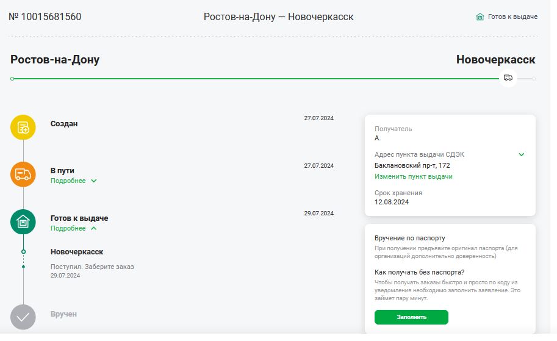The width and height of the screenshot is (557, 341).
Task: Click the orange truck В пути icon
Action: click(23, 174)
